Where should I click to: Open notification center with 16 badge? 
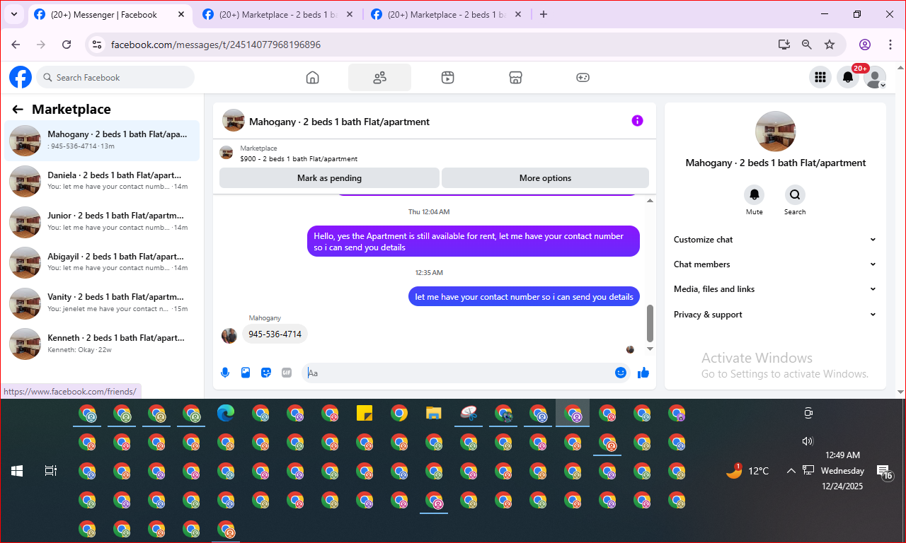tap(884, 472)
